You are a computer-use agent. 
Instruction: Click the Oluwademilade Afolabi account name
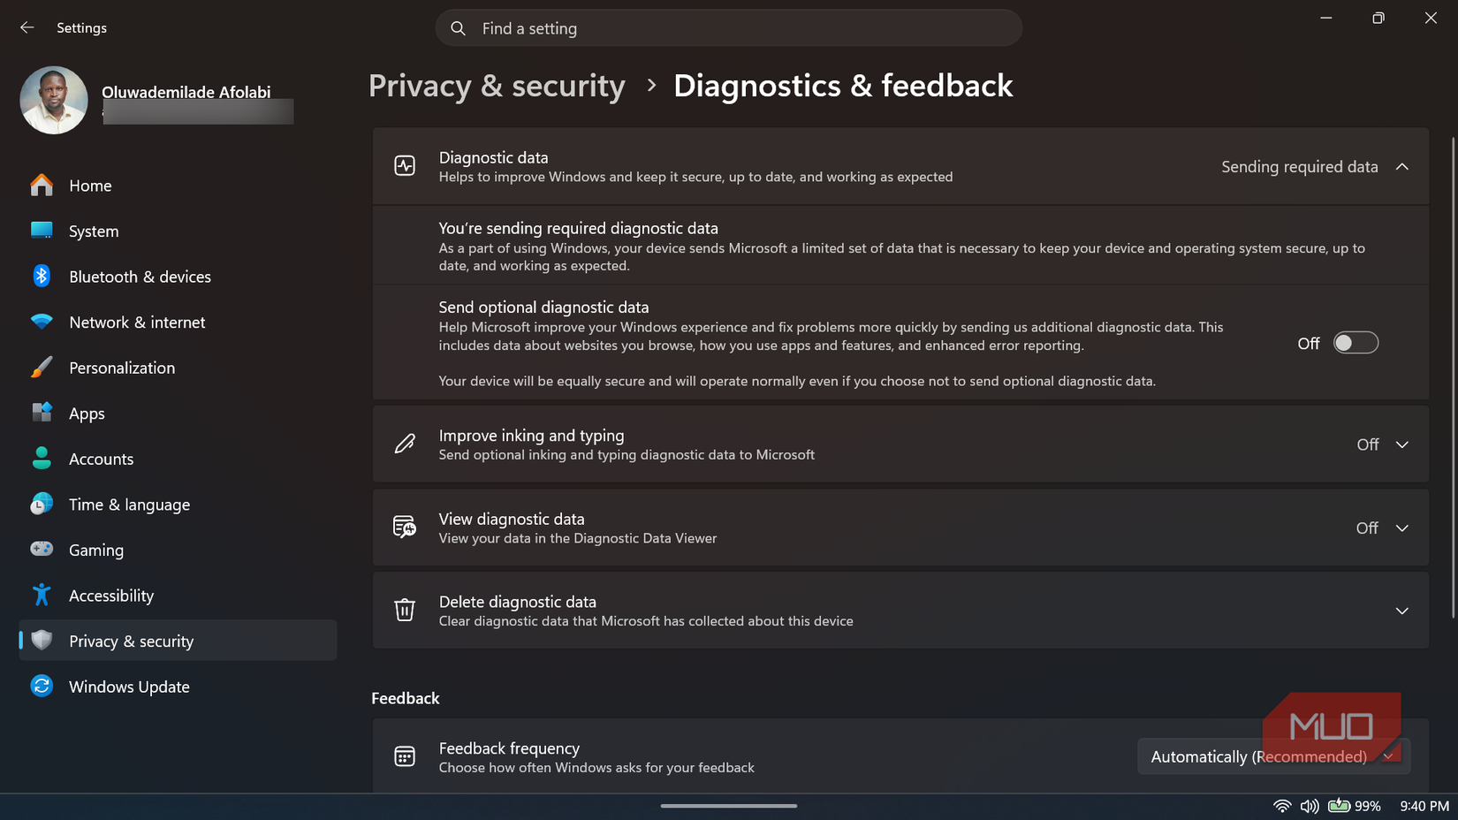tap(186, 92)
